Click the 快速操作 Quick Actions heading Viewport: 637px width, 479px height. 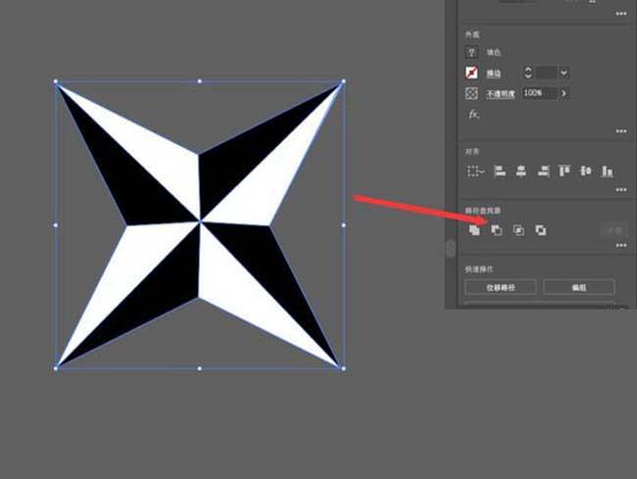479,269
